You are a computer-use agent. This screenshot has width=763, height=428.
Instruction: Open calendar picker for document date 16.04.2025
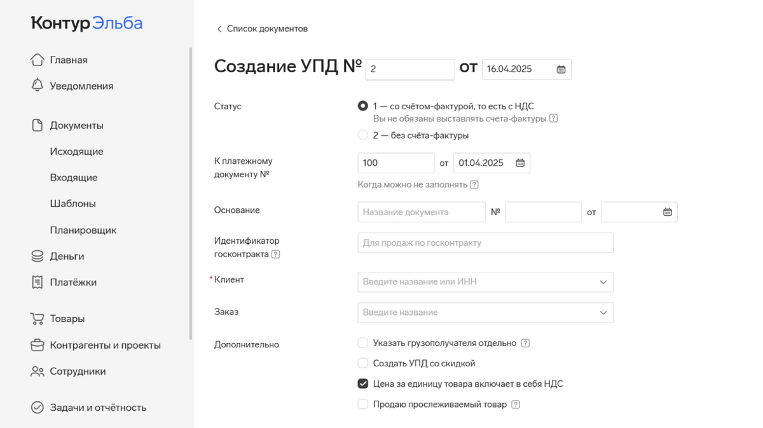click(x=560, y=69)
